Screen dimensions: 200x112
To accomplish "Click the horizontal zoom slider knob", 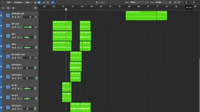I will 194,2.
